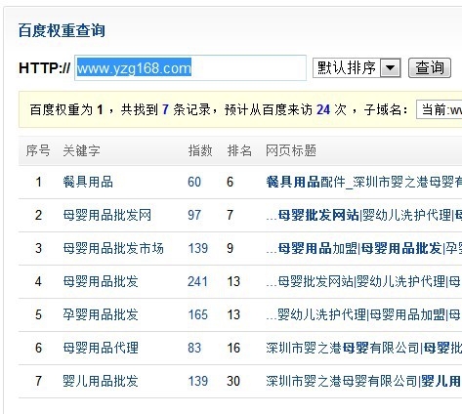The width and height of the screenshot is (462, 414).
Task: Click rank 13 in 孕婴用品批发 row
Action: (233, 314)
